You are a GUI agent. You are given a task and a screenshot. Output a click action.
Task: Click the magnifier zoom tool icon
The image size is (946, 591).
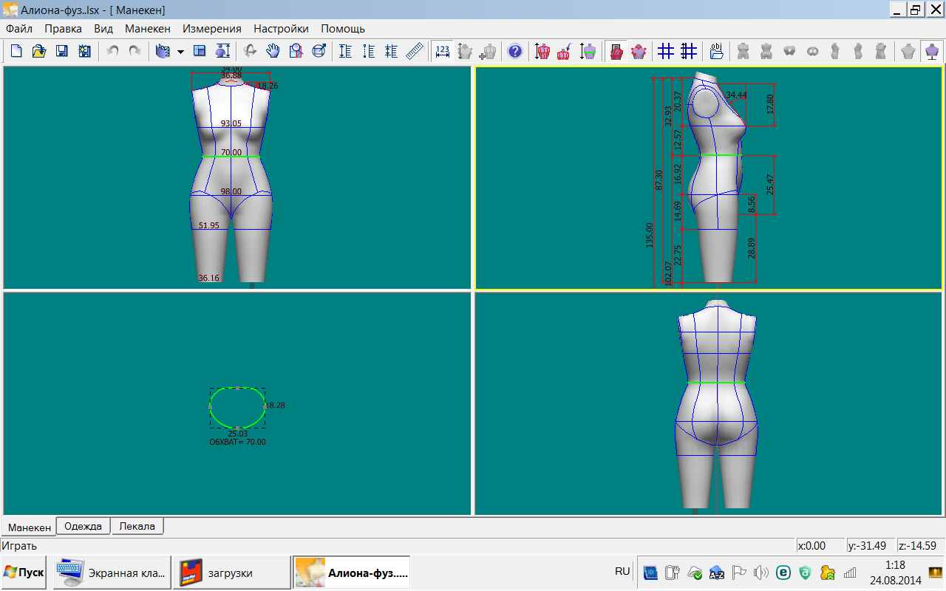click(x=296, y=51)
